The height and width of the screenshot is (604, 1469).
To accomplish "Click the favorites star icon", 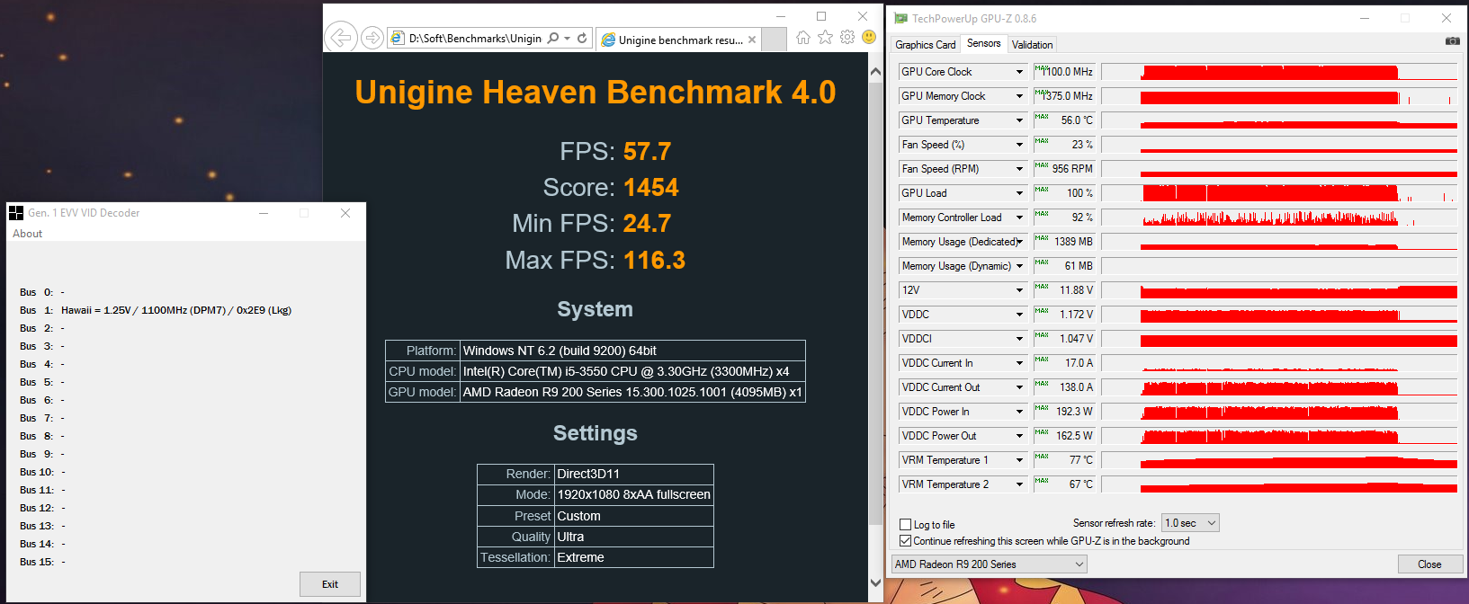I will click(825, 37).
